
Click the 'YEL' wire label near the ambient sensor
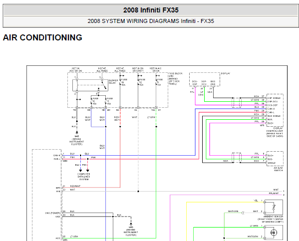point(256,201)
